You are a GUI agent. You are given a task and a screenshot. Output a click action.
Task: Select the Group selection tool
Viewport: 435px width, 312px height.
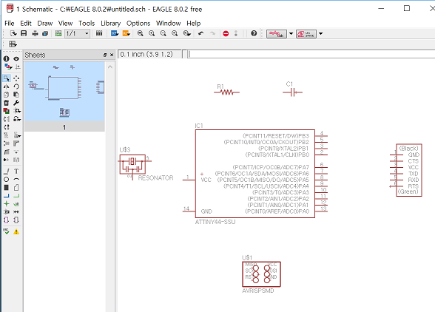[7, 78]
